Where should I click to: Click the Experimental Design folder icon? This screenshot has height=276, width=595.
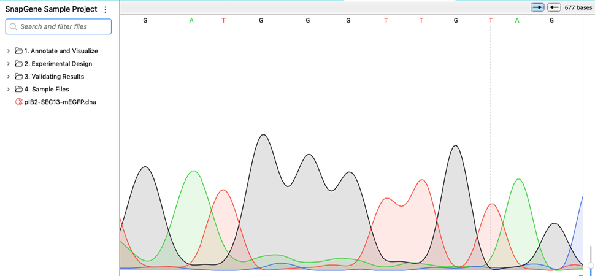point(19,64)
